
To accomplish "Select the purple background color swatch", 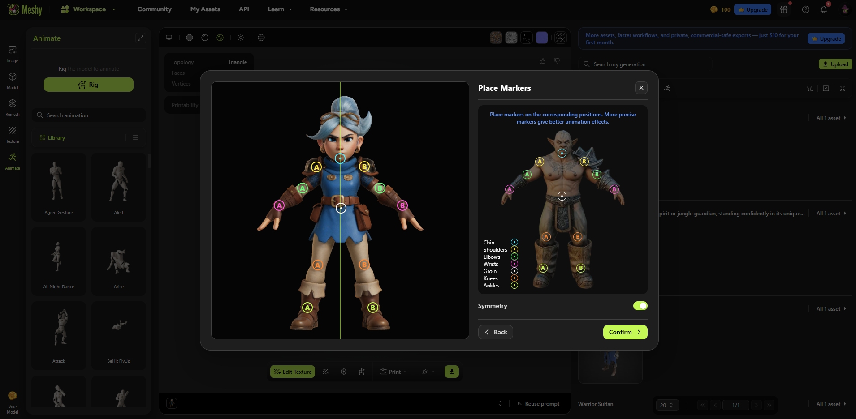I will tap(541, 38).
